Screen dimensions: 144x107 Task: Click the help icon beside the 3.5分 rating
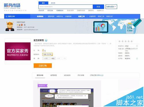click(137, 46)
